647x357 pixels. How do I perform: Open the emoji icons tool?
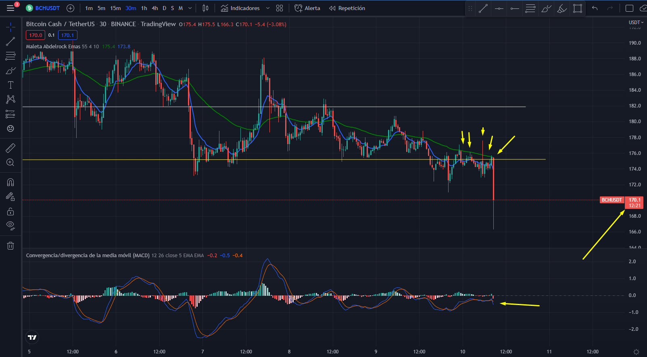point(10,128)
